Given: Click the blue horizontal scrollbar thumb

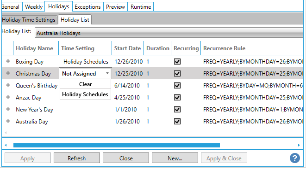Looking at the screenshot, I should (x=117, y=145).
